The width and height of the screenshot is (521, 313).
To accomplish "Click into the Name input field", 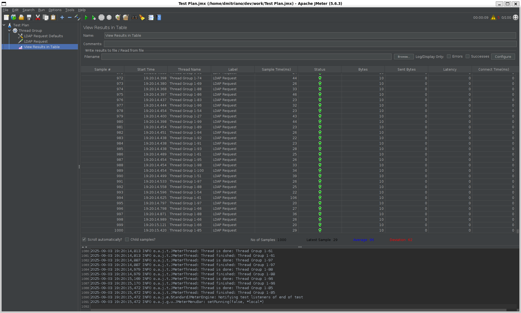I will point(310,35).
